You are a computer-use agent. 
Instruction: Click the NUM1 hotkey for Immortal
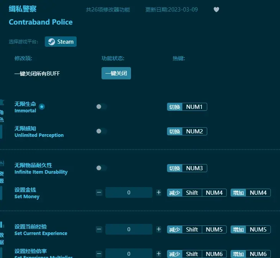coord(187,107)
